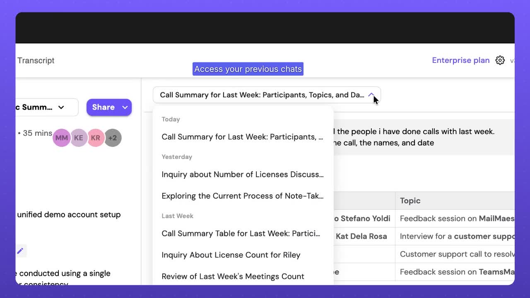Click the pencil edit icon
Image resolution: width=530 pixels, height=298 pixels.
(21, 250)
